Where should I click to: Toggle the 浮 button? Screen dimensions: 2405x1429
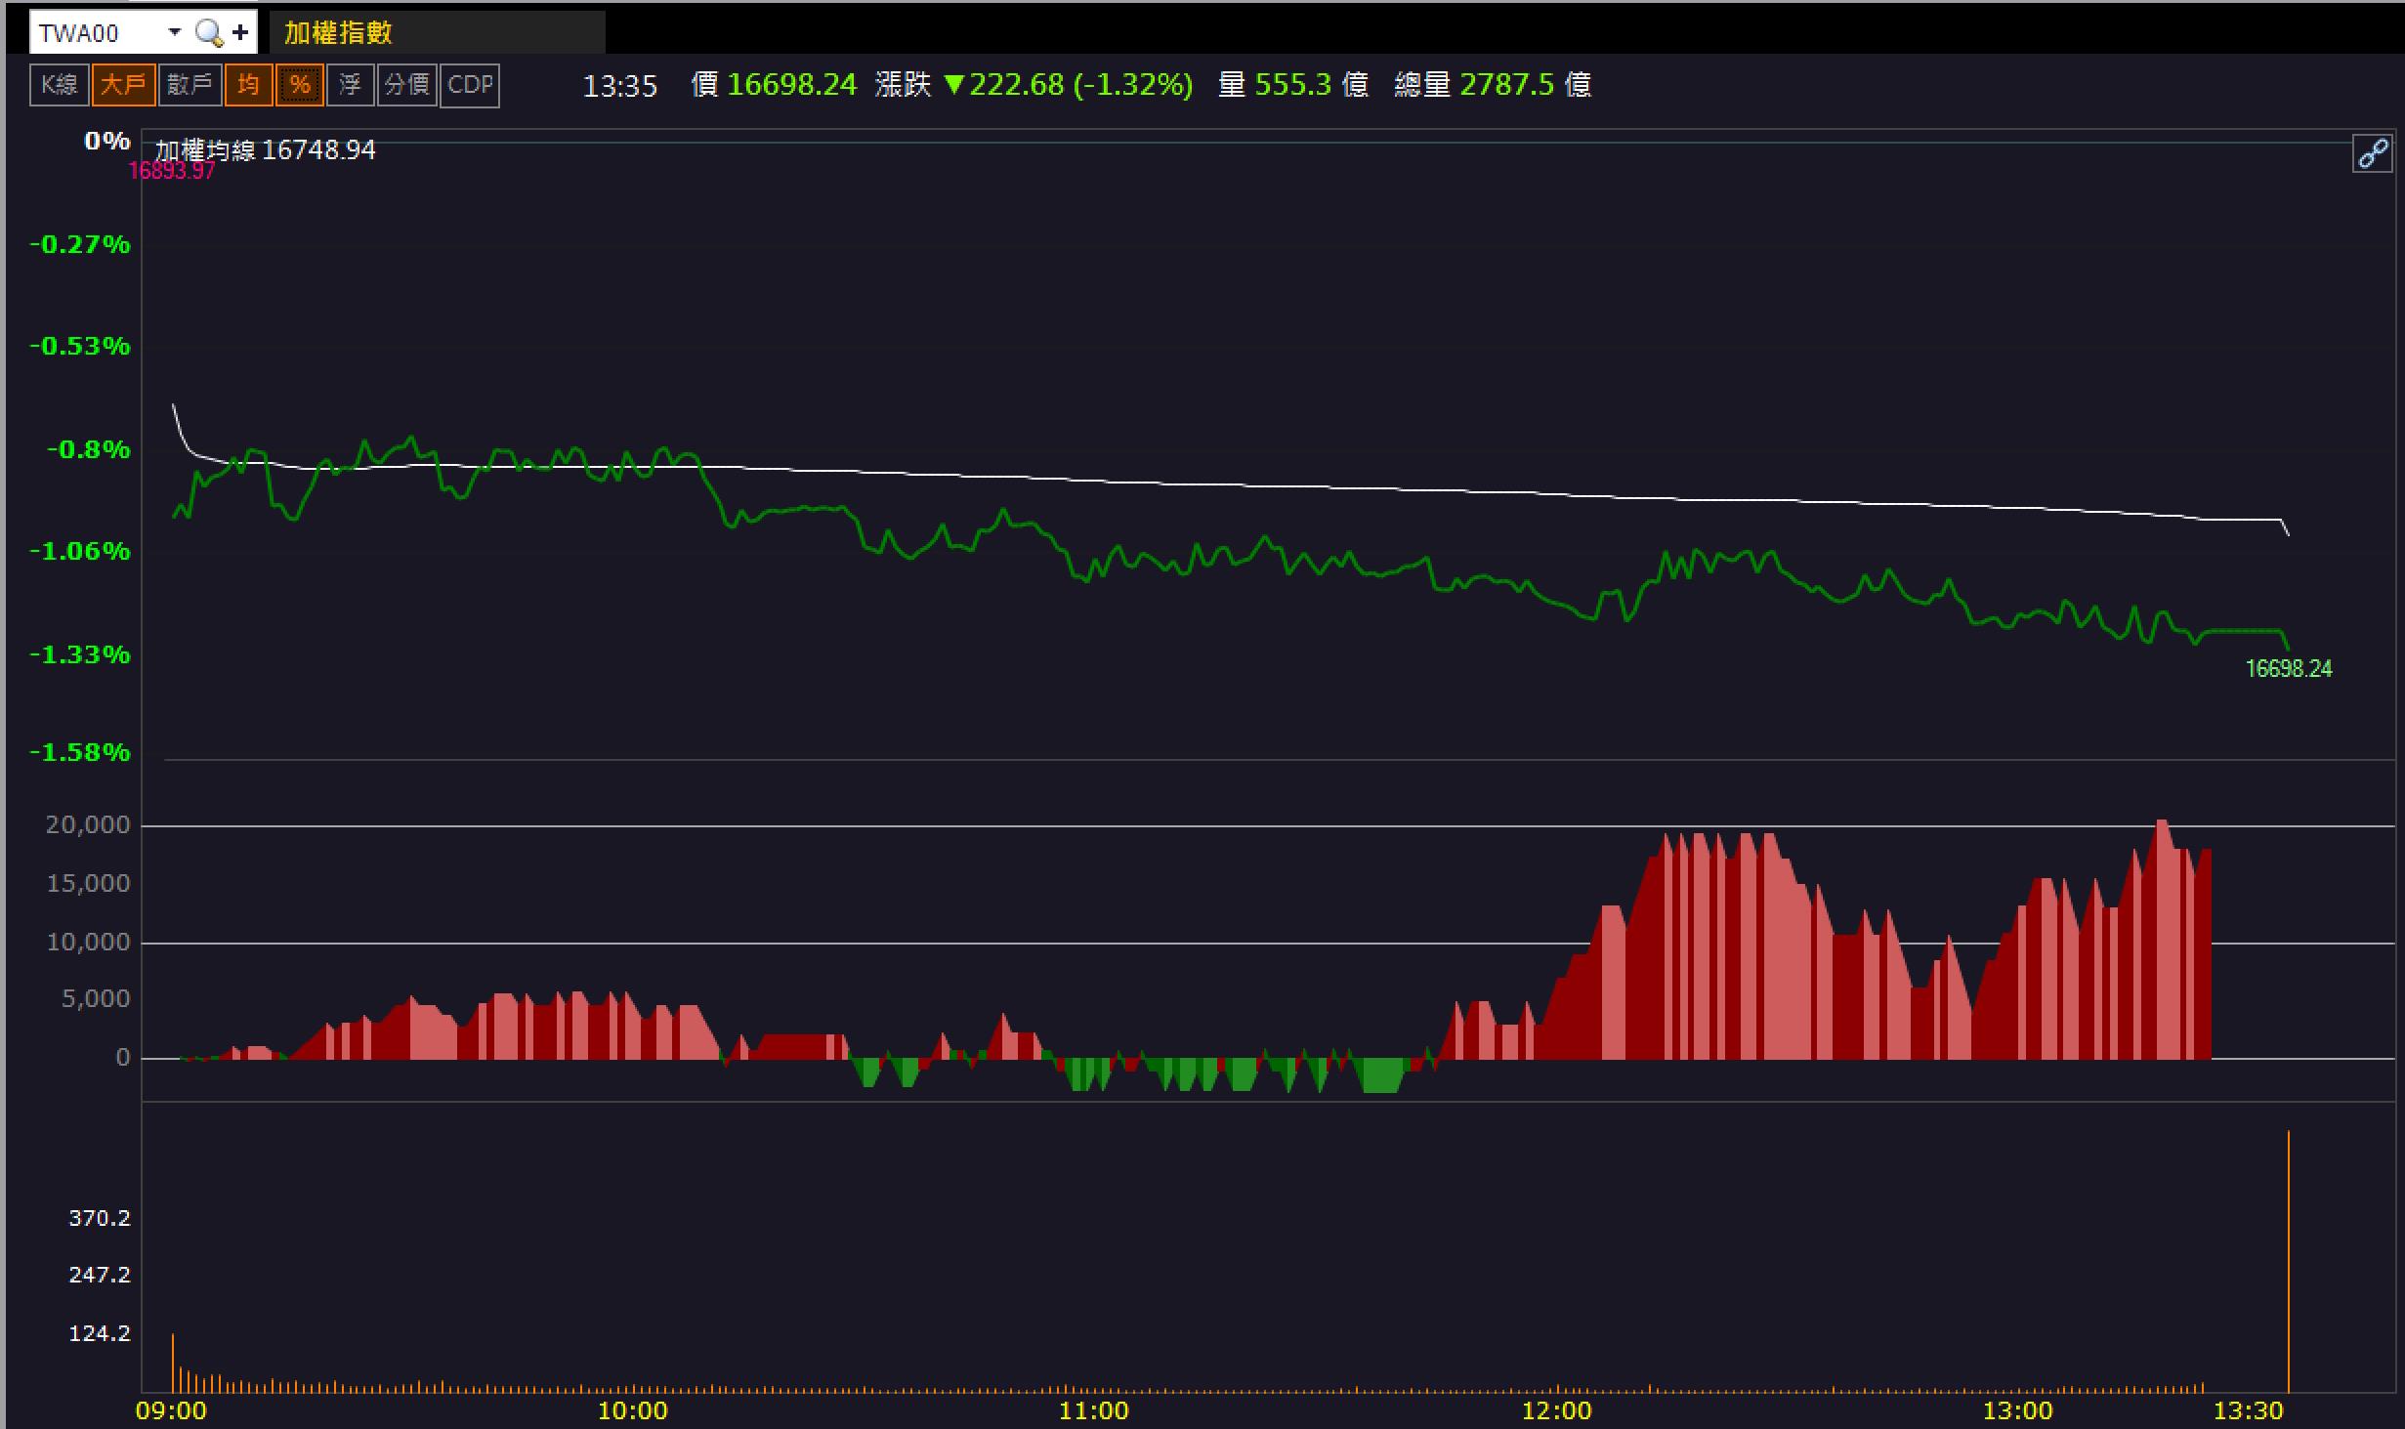(350, 85)
